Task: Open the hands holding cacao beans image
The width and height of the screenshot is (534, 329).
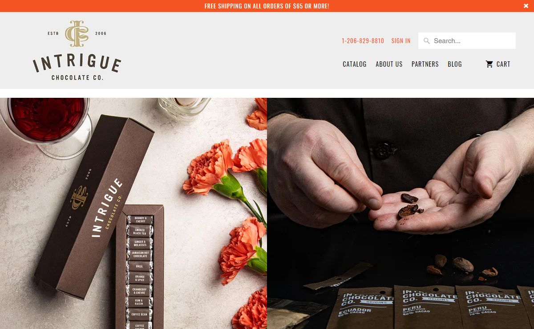Action: pos(400,213)
